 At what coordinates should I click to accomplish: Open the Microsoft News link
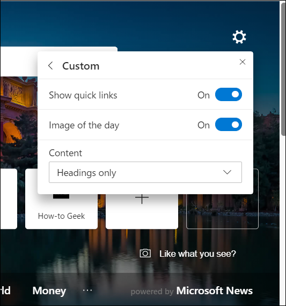click(214, 290)
